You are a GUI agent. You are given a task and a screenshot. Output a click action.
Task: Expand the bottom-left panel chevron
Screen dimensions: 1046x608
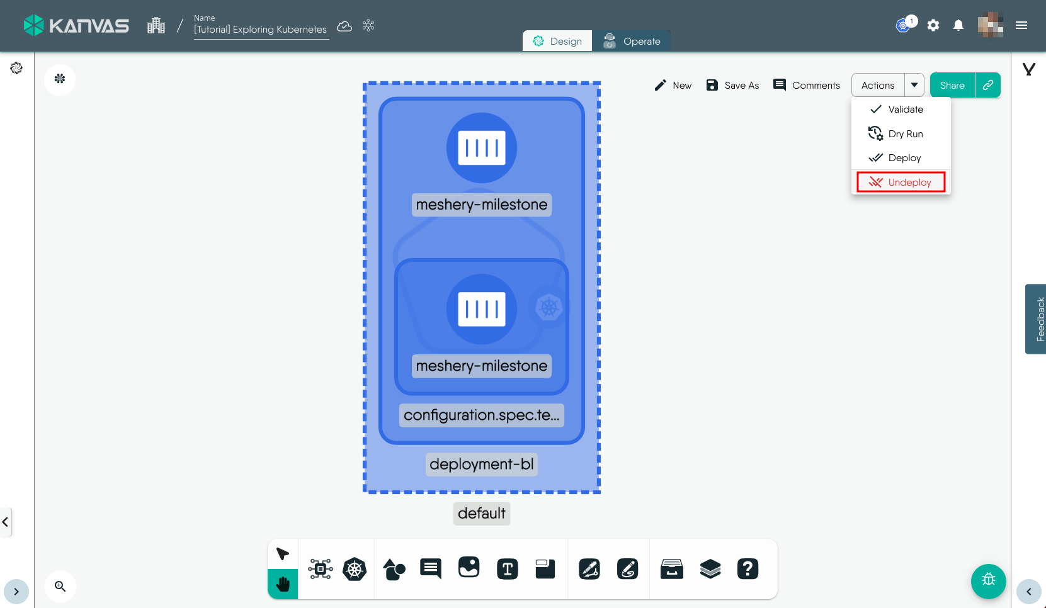[16, 592]
